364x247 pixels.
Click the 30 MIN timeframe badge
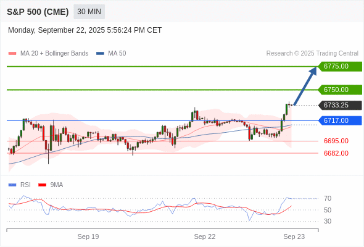[89, 12]
